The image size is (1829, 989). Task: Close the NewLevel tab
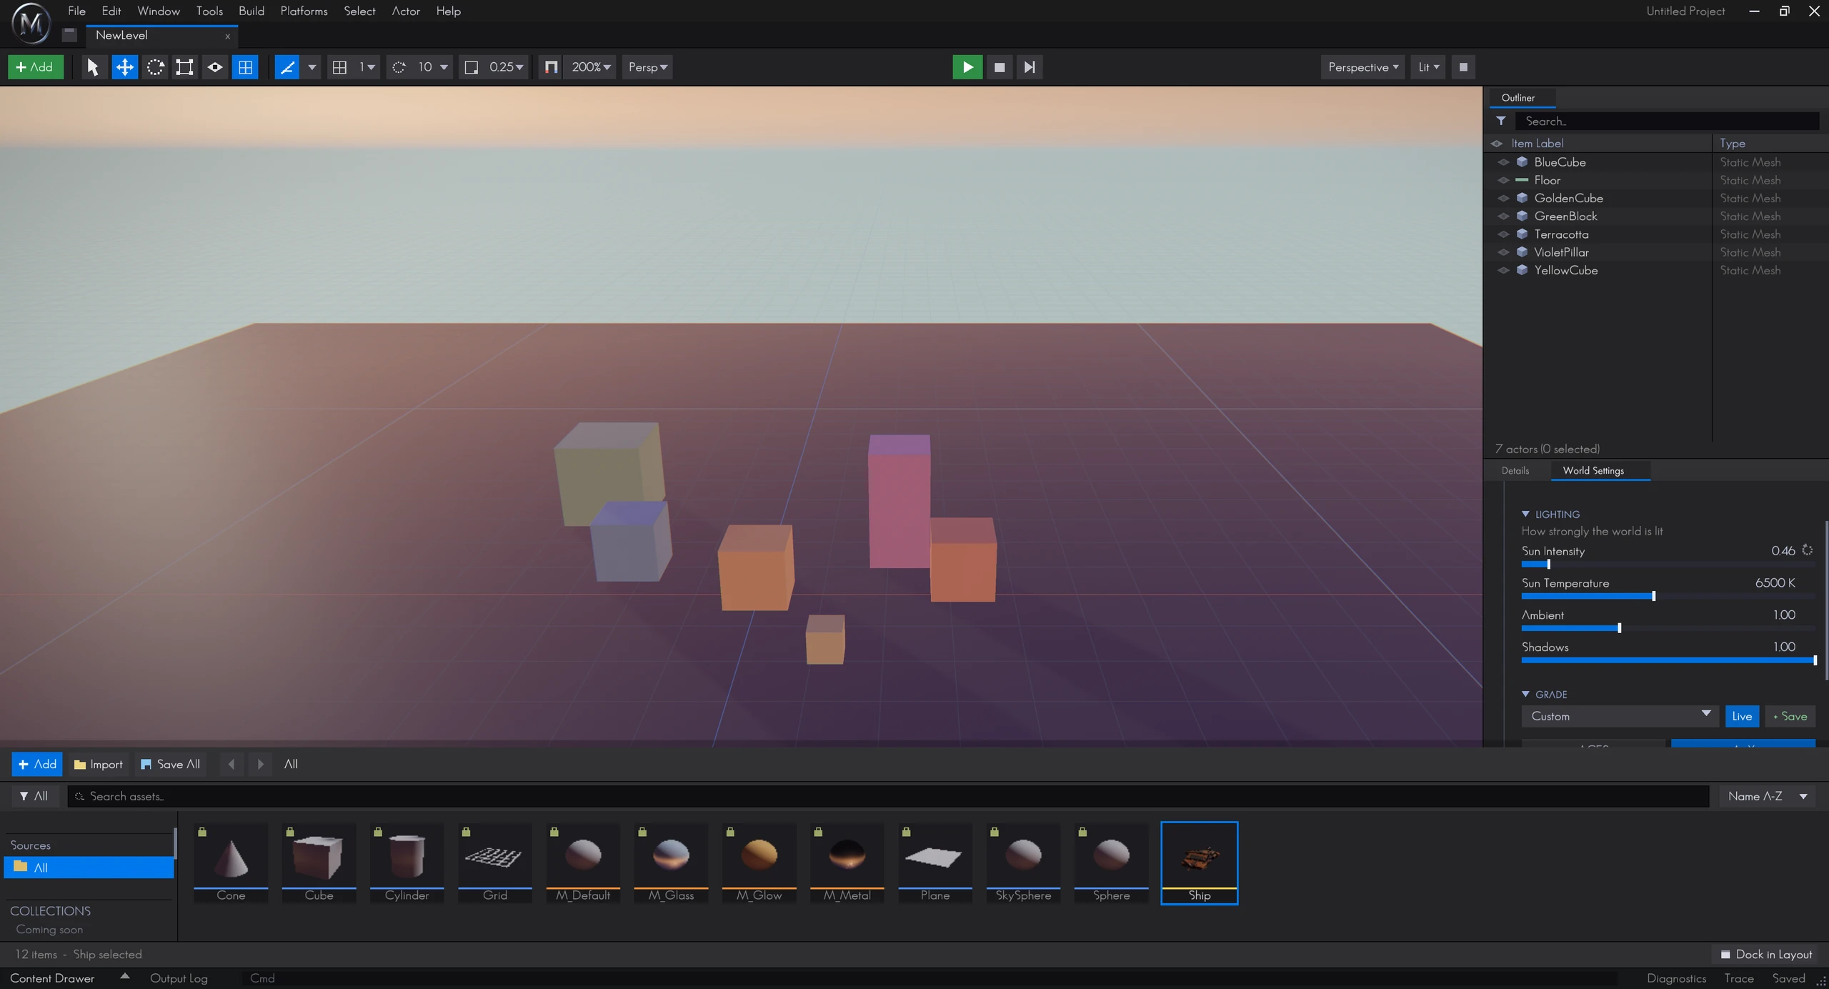pyautogui.click(x=228, y=36)
